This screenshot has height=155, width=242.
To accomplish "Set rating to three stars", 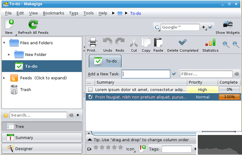I will pyautogui.click(x=108, y=147).
